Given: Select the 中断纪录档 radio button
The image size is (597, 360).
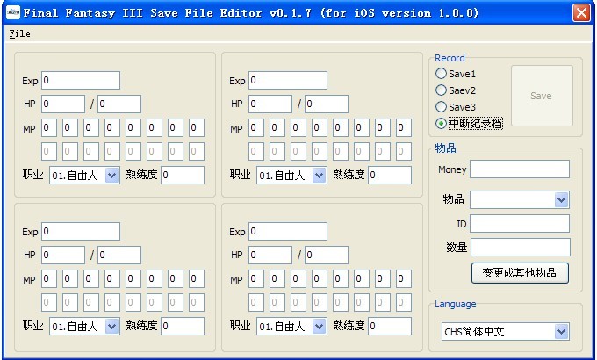Looking at the screenshot, I should point(469,124).
